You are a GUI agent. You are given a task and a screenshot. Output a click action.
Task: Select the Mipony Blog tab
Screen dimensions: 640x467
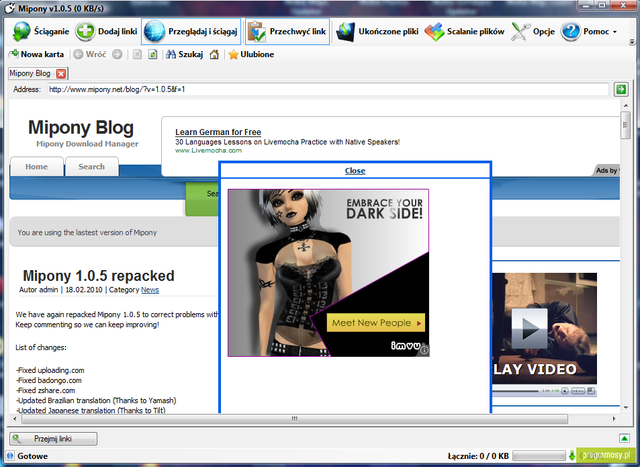(x=30, y=73)
